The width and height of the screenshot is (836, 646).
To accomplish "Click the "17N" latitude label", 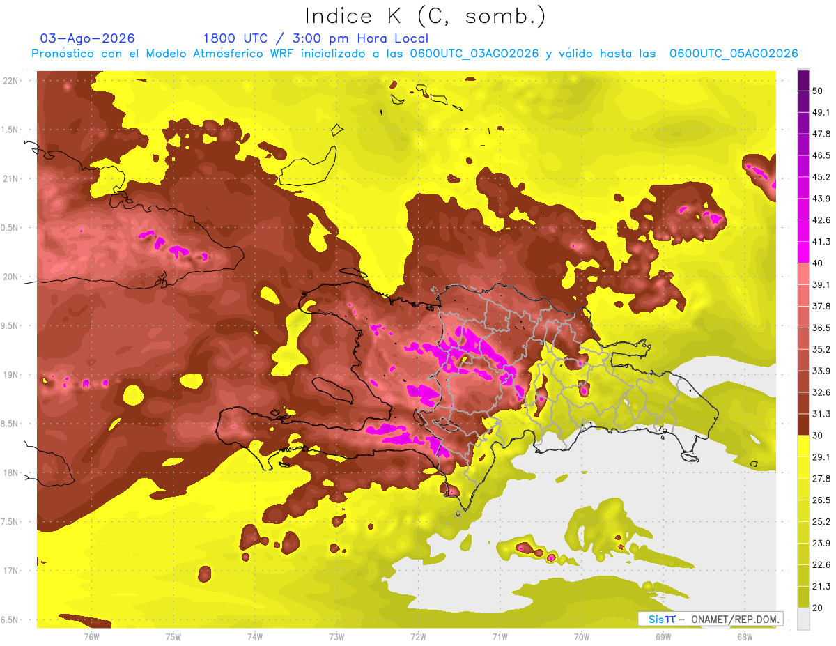I will click(x=11, y=571).
